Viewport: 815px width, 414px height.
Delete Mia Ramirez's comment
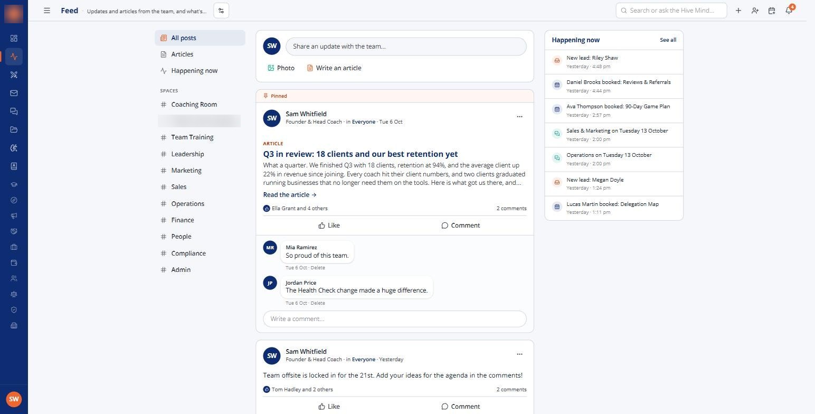318,268
